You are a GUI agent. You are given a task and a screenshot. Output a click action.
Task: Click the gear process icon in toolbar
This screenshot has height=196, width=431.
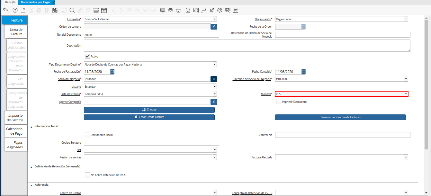[220, 10]
